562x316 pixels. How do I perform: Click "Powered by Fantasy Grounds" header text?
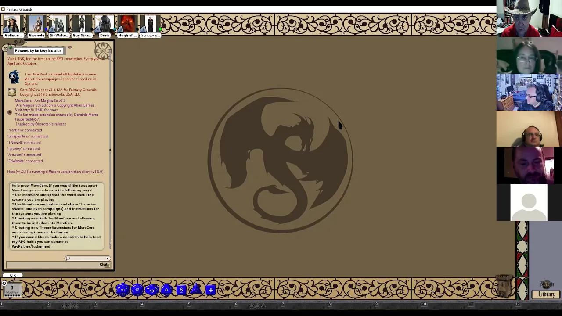click(x=38, y=50)
